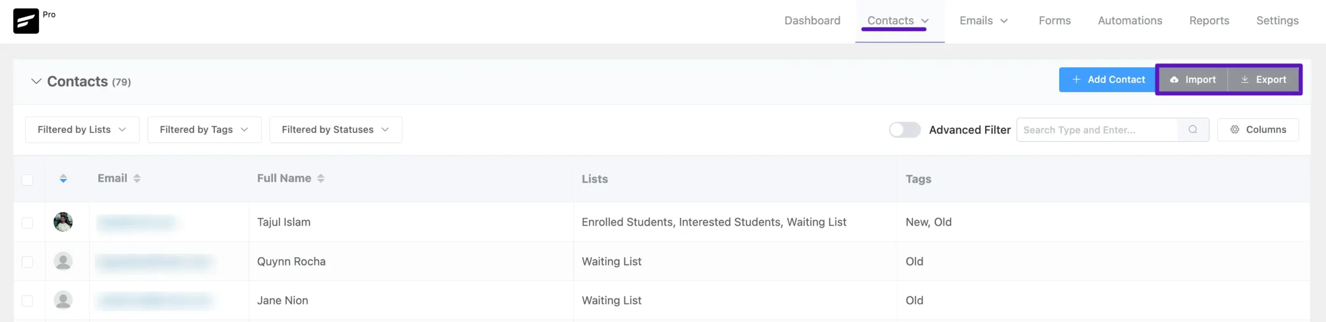Select the Tajul Islam row checkbox

click(27, 223)
